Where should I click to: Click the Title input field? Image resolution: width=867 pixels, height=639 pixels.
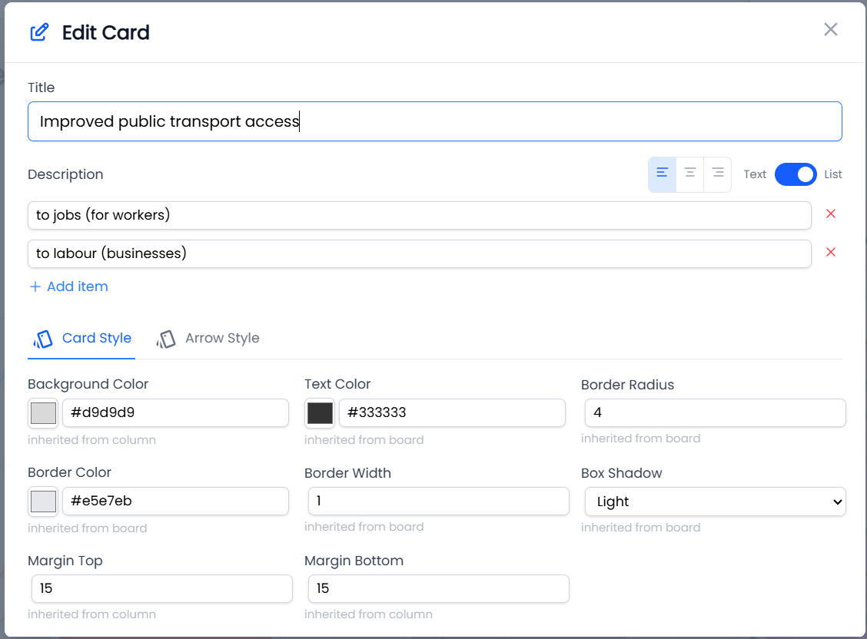(x=434, y=121)
